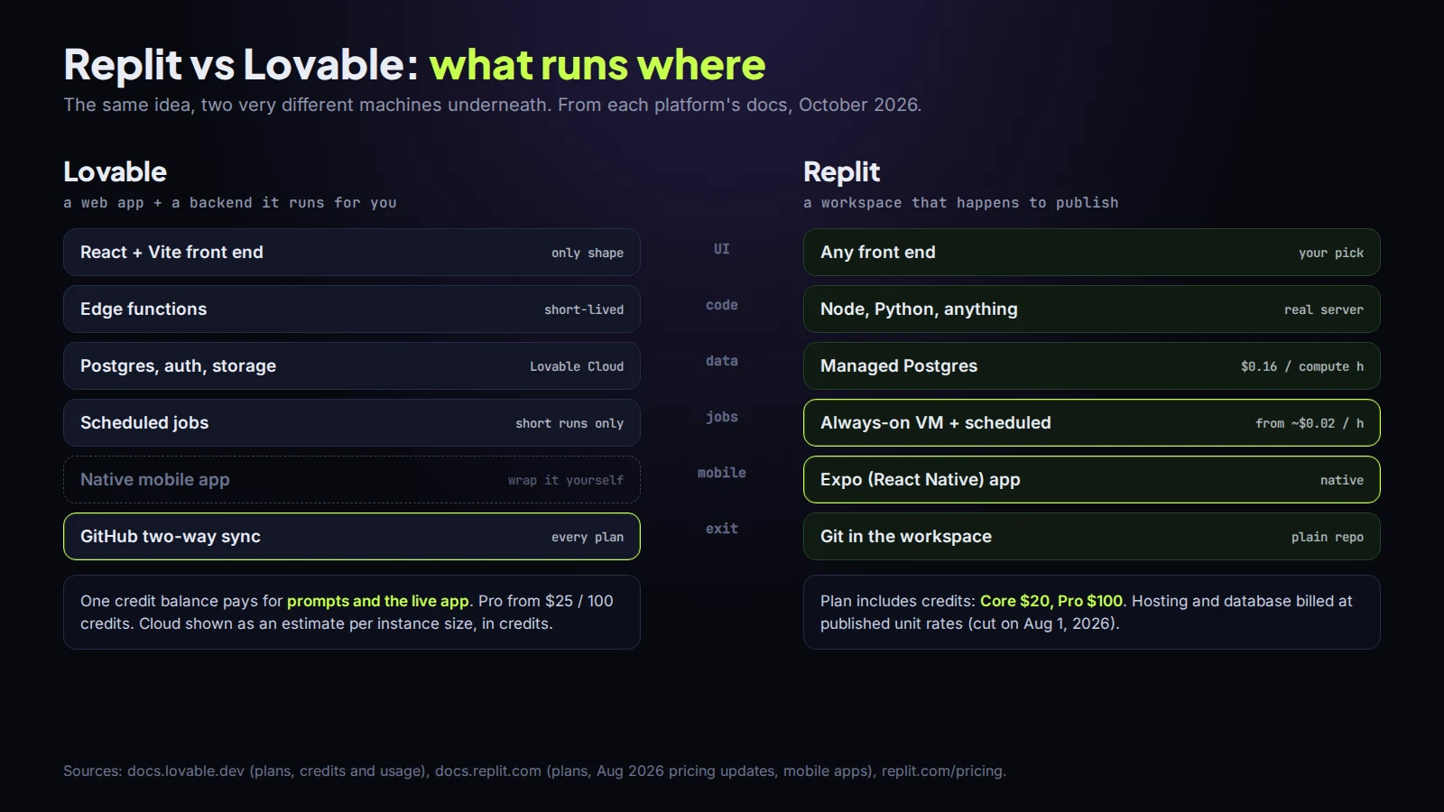Click the 'React + Vite front end' card
This screenshot has width=1444, height=812.
tap(352, 253)
